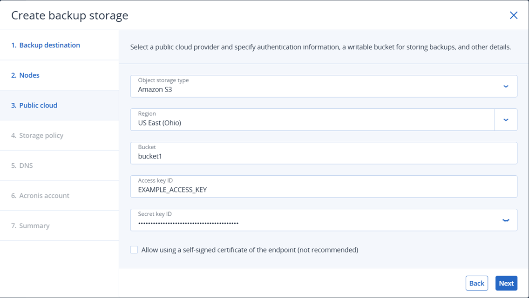Edit the Bucket name field
Screen dimensions: 529x298
tap(279, 153)
